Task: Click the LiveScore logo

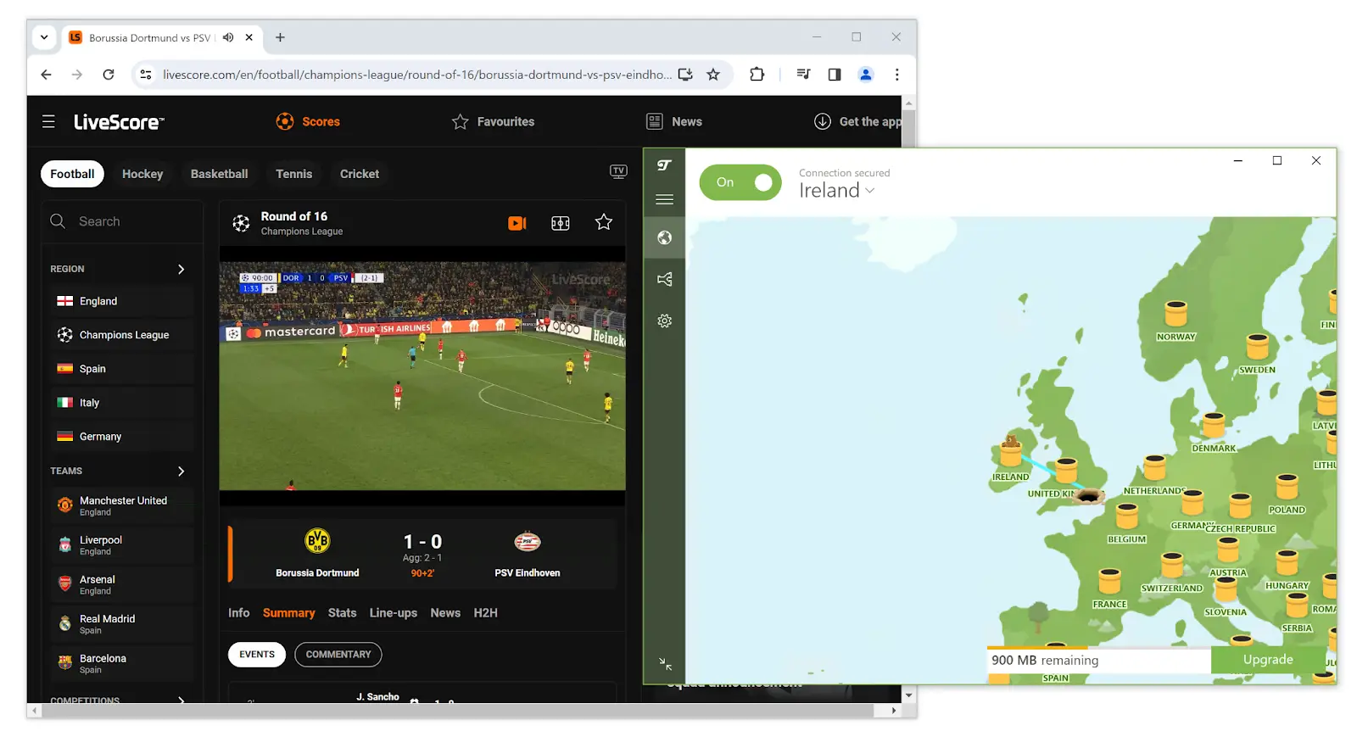Action: click(x=119, y=122)
